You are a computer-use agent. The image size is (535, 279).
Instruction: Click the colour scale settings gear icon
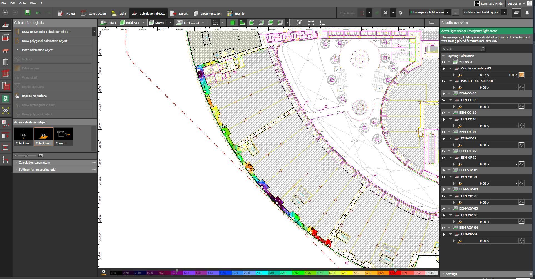point(104,272)
